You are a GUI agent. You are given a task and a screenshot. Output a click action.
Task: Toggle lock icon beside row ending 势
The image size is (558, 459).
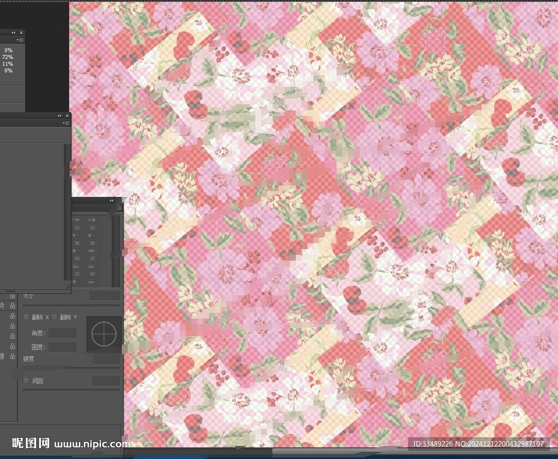coord(13,306)
